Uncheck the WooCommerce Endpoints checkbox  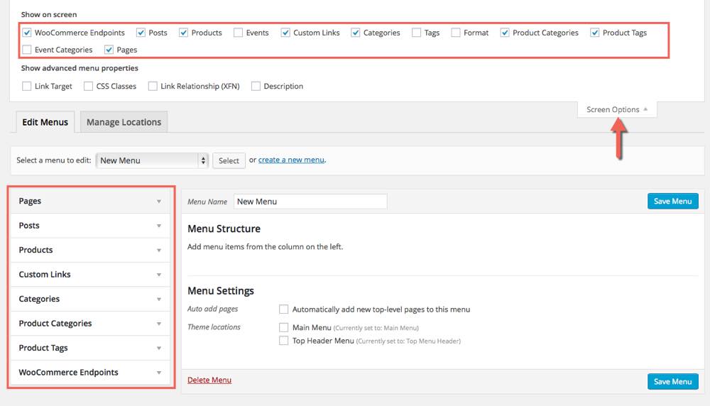[x=27, y=33]
